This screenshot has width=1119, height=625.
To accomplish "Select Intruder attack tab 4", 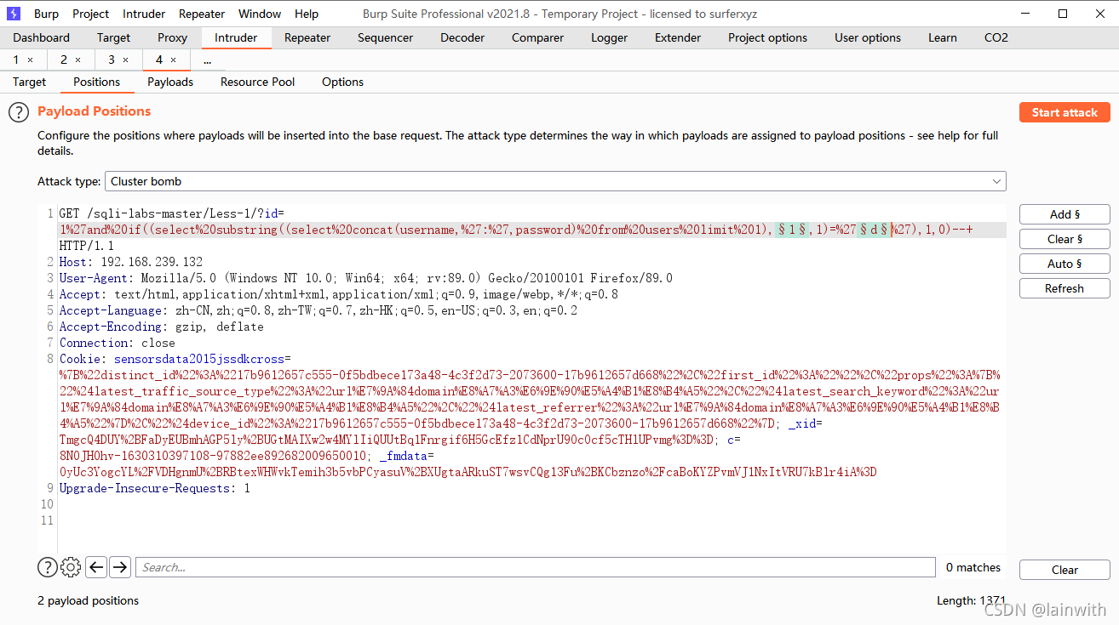I will (x=159, y=60).
